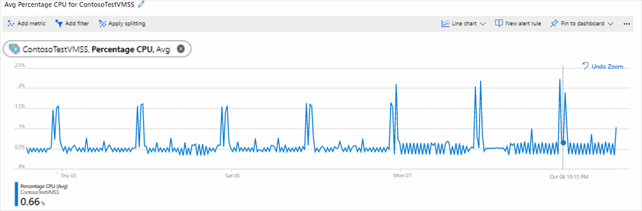The width and height of the screenshot is (642, 211).
Task: Click the New alert rule button text
Action: [523, 23]
